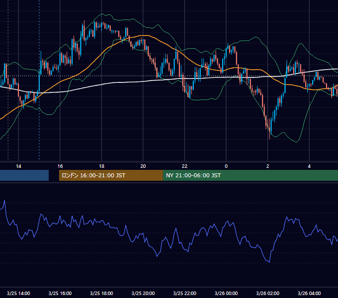The width and height of the screenshot is (338, 298).
Task: Click the 3/26 00:00 time label
Action: pos(226,293)
